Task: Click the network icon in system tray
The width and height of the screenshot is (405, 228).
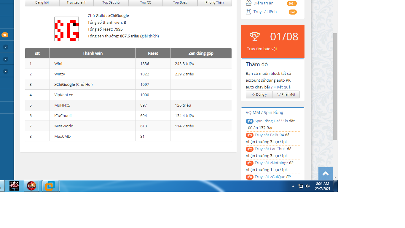Action: (301, 186)
